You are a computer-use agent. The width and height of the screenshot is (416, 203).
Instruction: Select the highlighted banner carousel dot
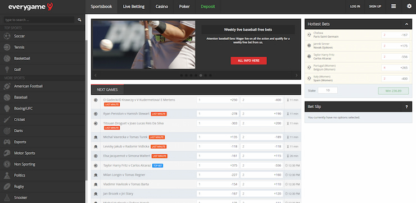[x=201, y=76]
